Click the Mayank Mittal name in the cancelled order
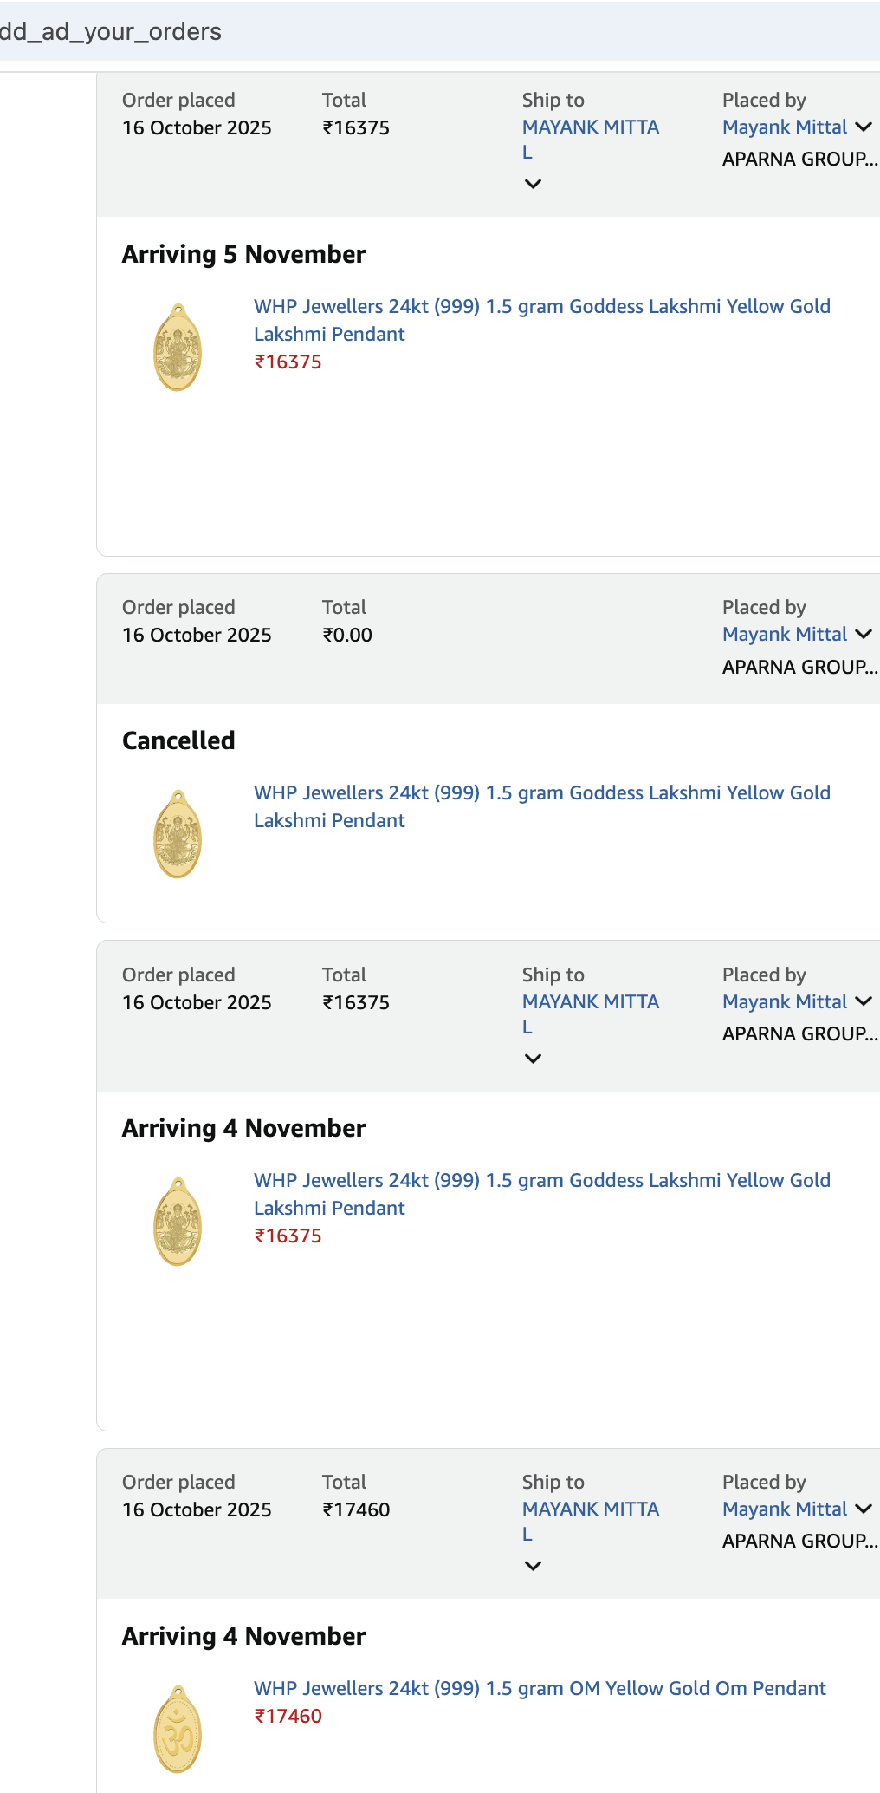Image resolution: width=880 pixels, height=1793 pixels. (x=785, y=635)
